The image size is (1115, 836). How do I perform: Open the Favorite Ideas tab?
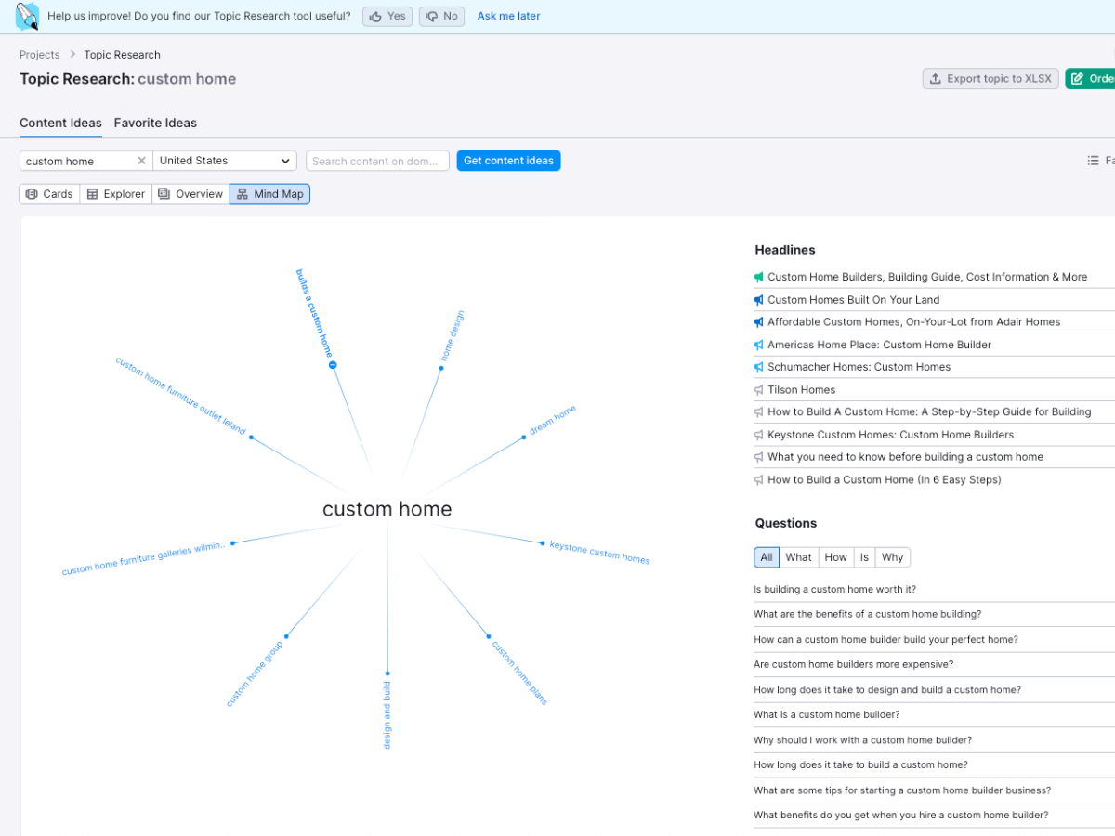click(155, 123)
